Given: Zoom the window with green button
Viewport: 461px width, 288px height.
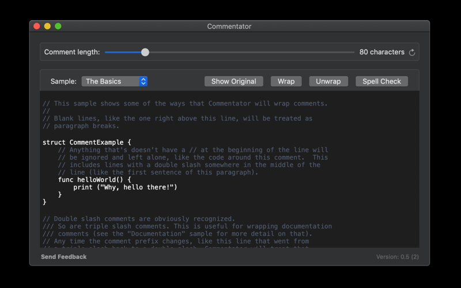Looking at the screenshot, I should (58, 26).
